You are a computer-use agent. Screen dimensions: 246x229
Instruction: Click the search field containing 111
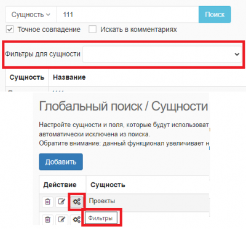(127, 15)
